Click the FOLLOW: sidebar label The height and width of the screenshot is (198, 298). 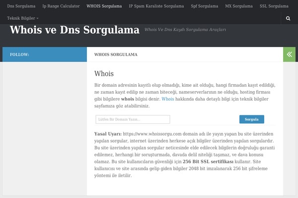pos(19,54)
